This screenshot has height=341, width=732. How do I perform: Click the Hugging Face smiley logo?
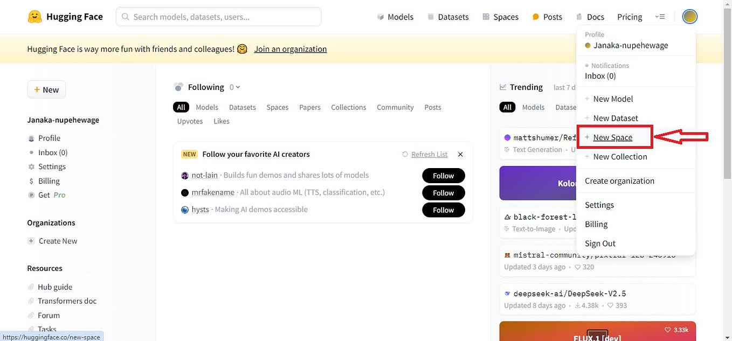pyautogui.click(x=34, y=16)
